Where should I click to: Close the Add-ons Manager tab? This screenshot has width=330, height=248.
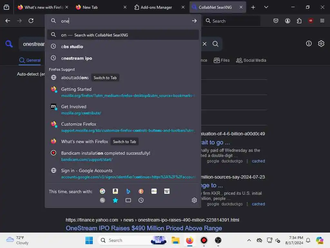[x=183, y=7]
